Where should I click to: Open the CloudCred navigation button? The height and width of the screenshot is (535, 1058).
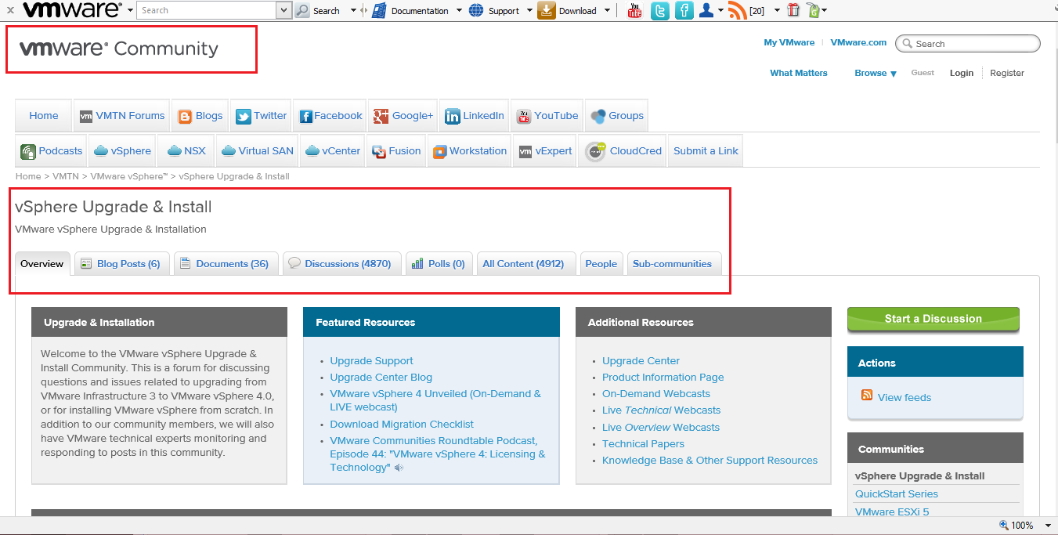[x=623, y=150]
